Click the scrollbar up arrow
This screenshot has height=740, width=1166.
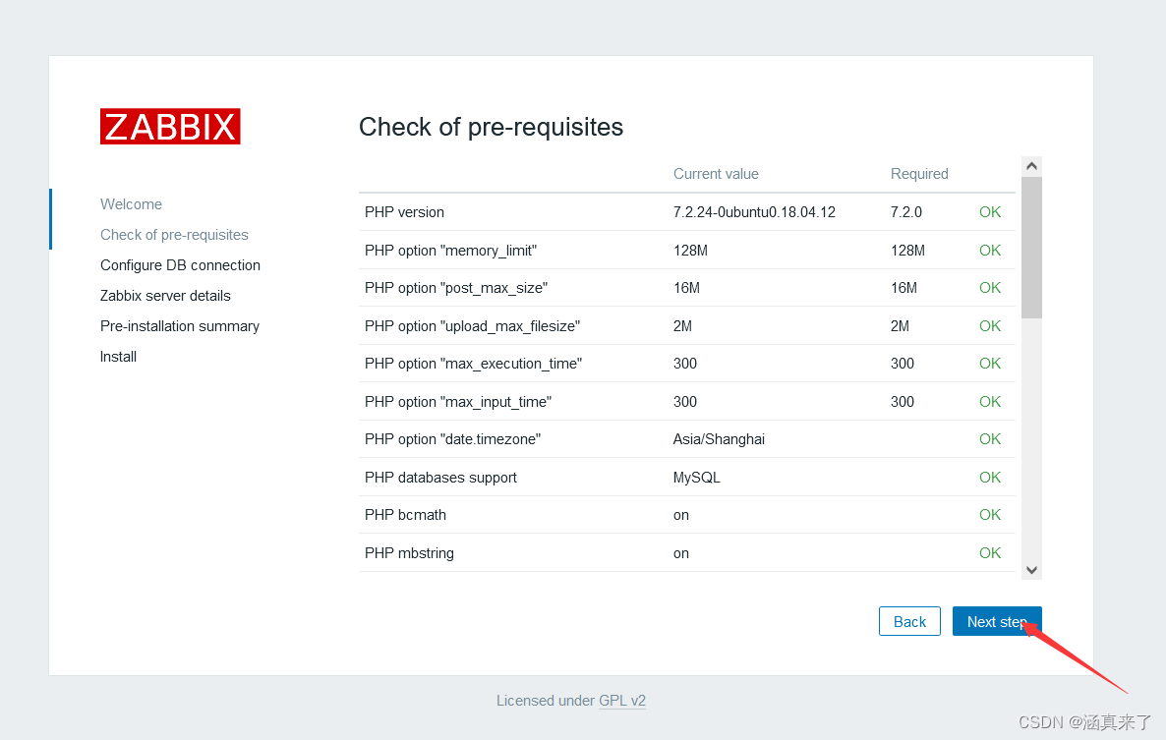pyautogui.click(x=1031, y=165)
